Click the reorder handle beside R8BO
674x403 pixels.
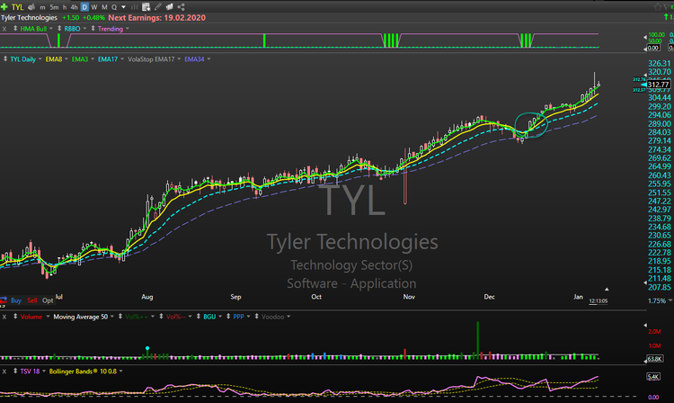click(x=59, y=29)
